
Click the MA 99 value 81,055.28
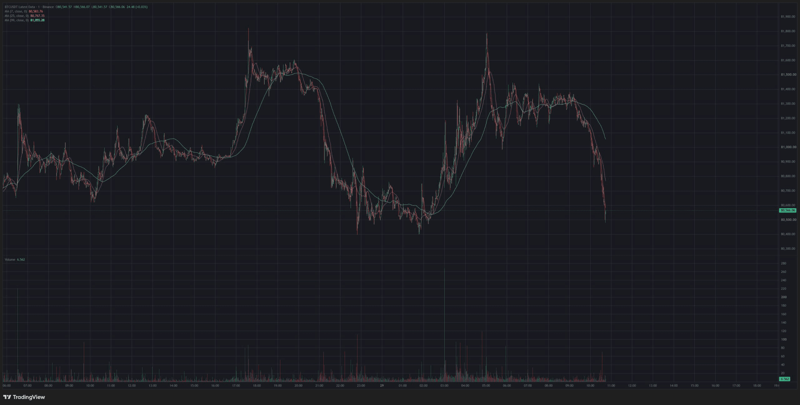click(x=37, y=20)
